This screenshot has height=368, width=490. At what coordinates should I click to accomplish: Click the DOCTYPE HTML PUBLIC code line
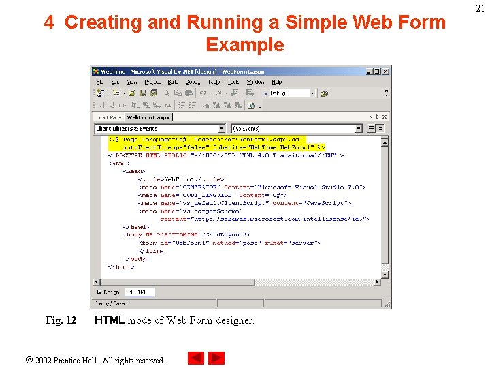pyautogui.click(x=226, y=155)
